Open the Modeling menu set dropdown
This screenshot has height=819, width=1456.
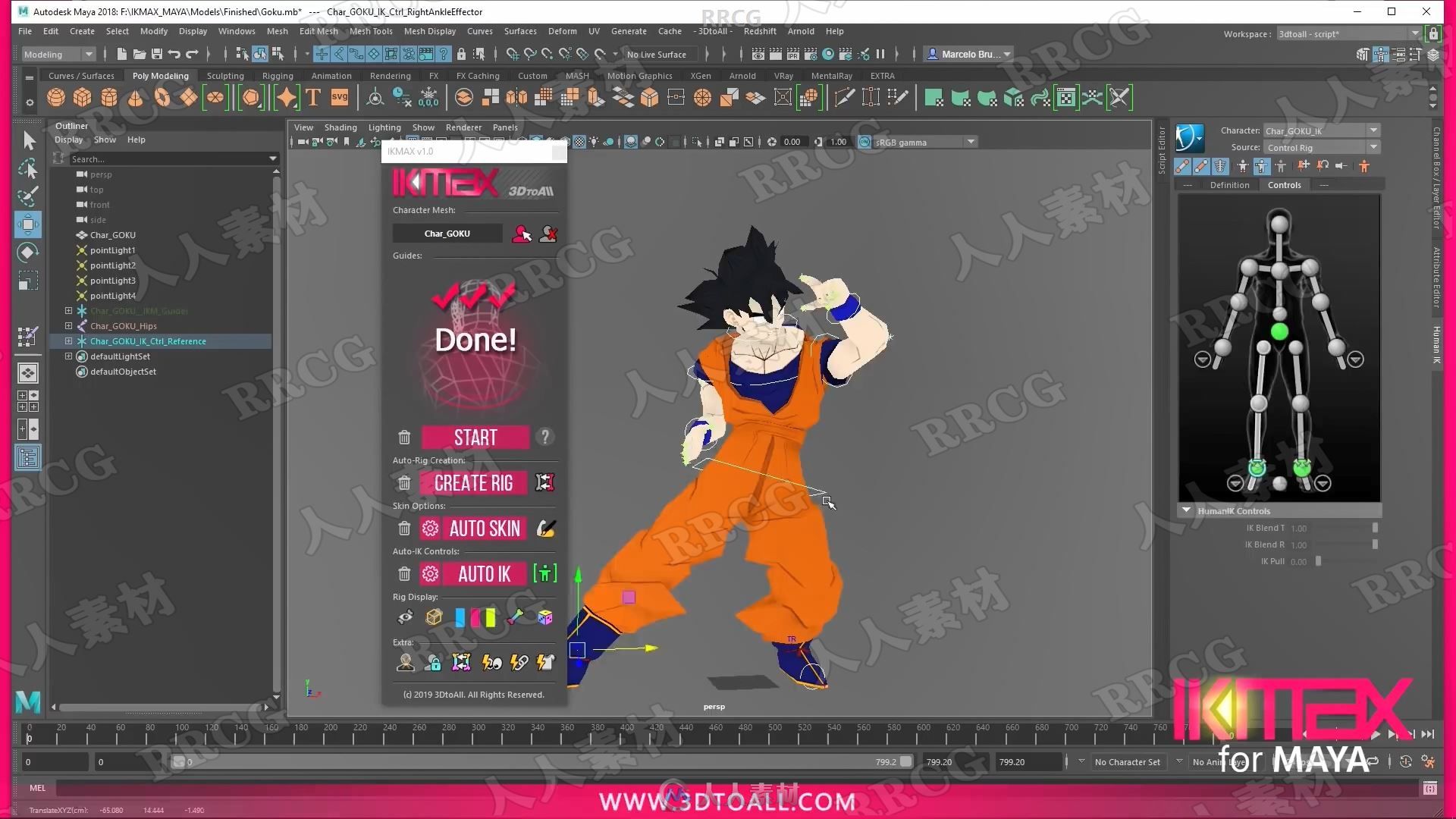click(x=58, y=54)
